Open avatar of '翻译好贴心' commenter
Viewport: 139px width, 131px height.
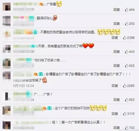click(7, 21)
